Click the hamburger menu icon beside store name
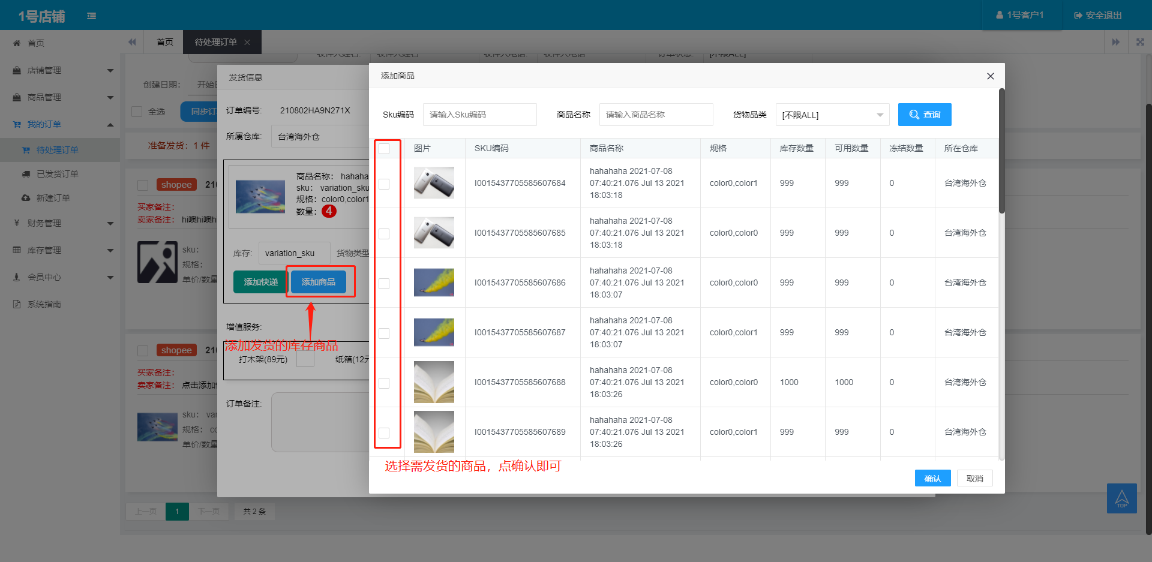1152x562 pixels. pyautogui.click(x=91, y=16)
